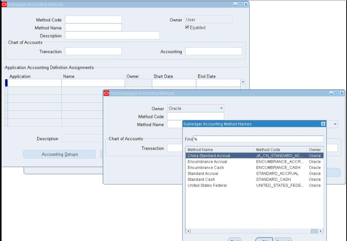
Task: Click the Owner column header in the list
Action: [315, 150]
